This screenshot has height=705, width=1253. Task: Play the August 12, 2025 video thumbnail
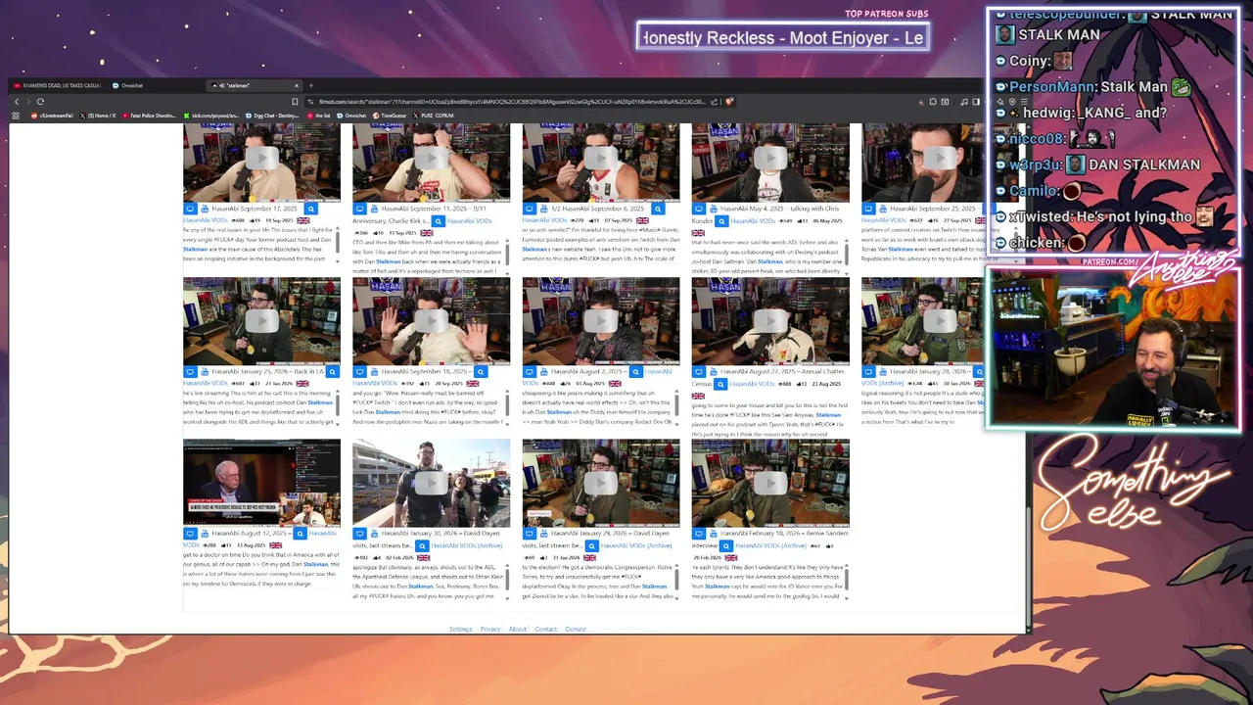point(261,484)
